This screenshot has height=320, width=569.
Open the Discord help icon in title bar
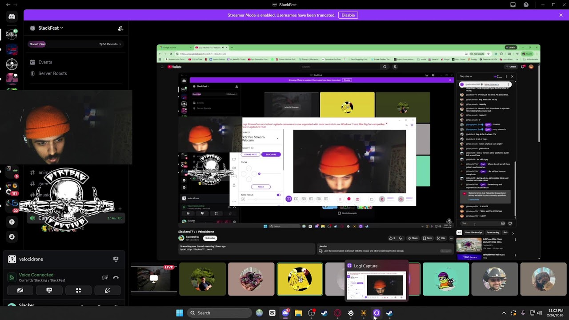tap(526, 5)
